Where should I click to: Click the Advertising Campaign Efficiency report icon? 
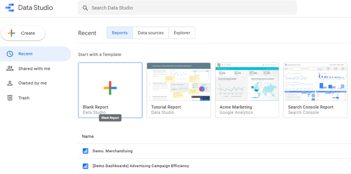tap(85, 166)
